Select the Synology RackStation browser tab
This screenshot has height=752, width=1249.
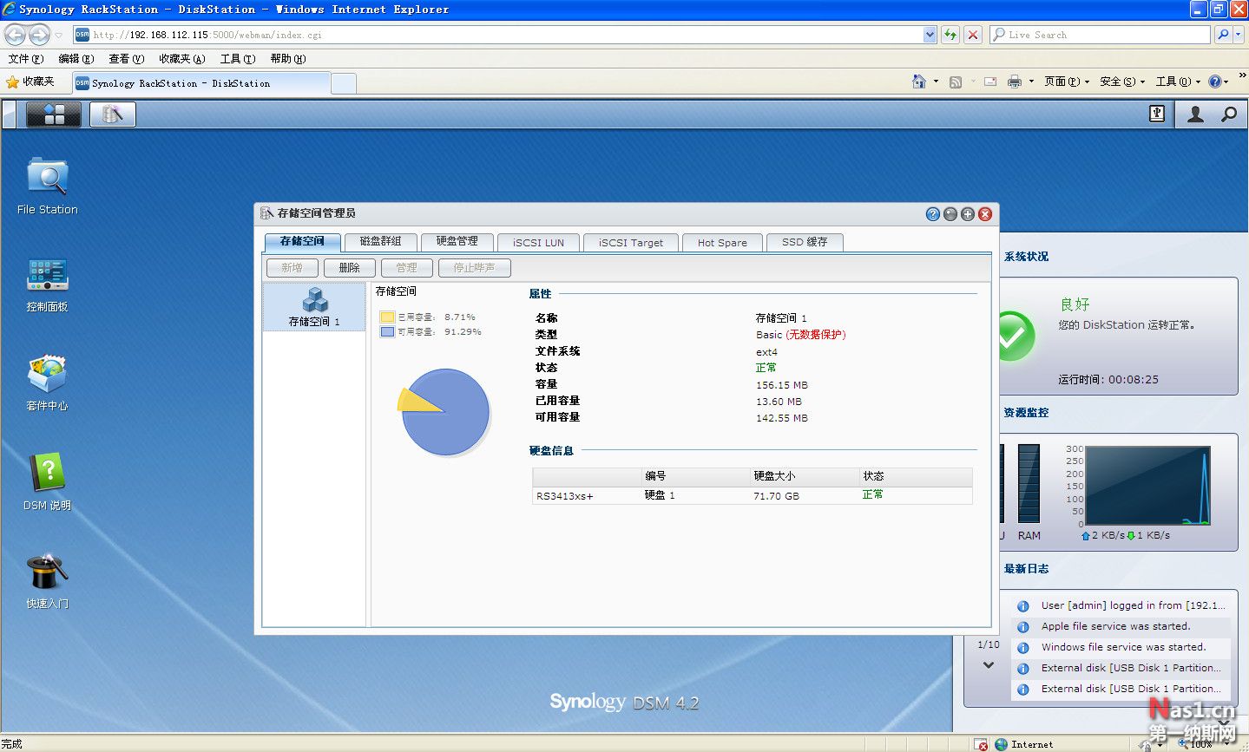tap(201, 83)
